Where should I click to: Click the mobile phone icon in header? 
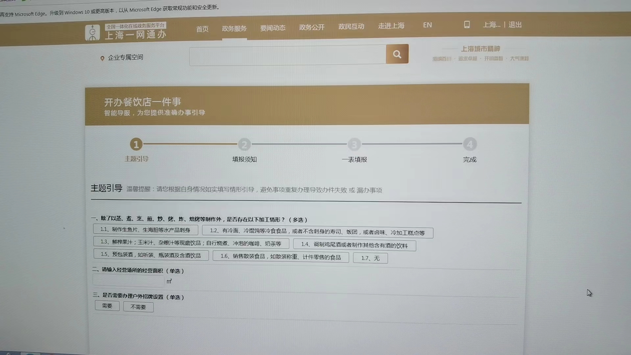(467, 25)
